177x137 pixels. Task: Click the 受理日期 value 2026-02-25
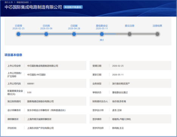(x=118, y=66)
